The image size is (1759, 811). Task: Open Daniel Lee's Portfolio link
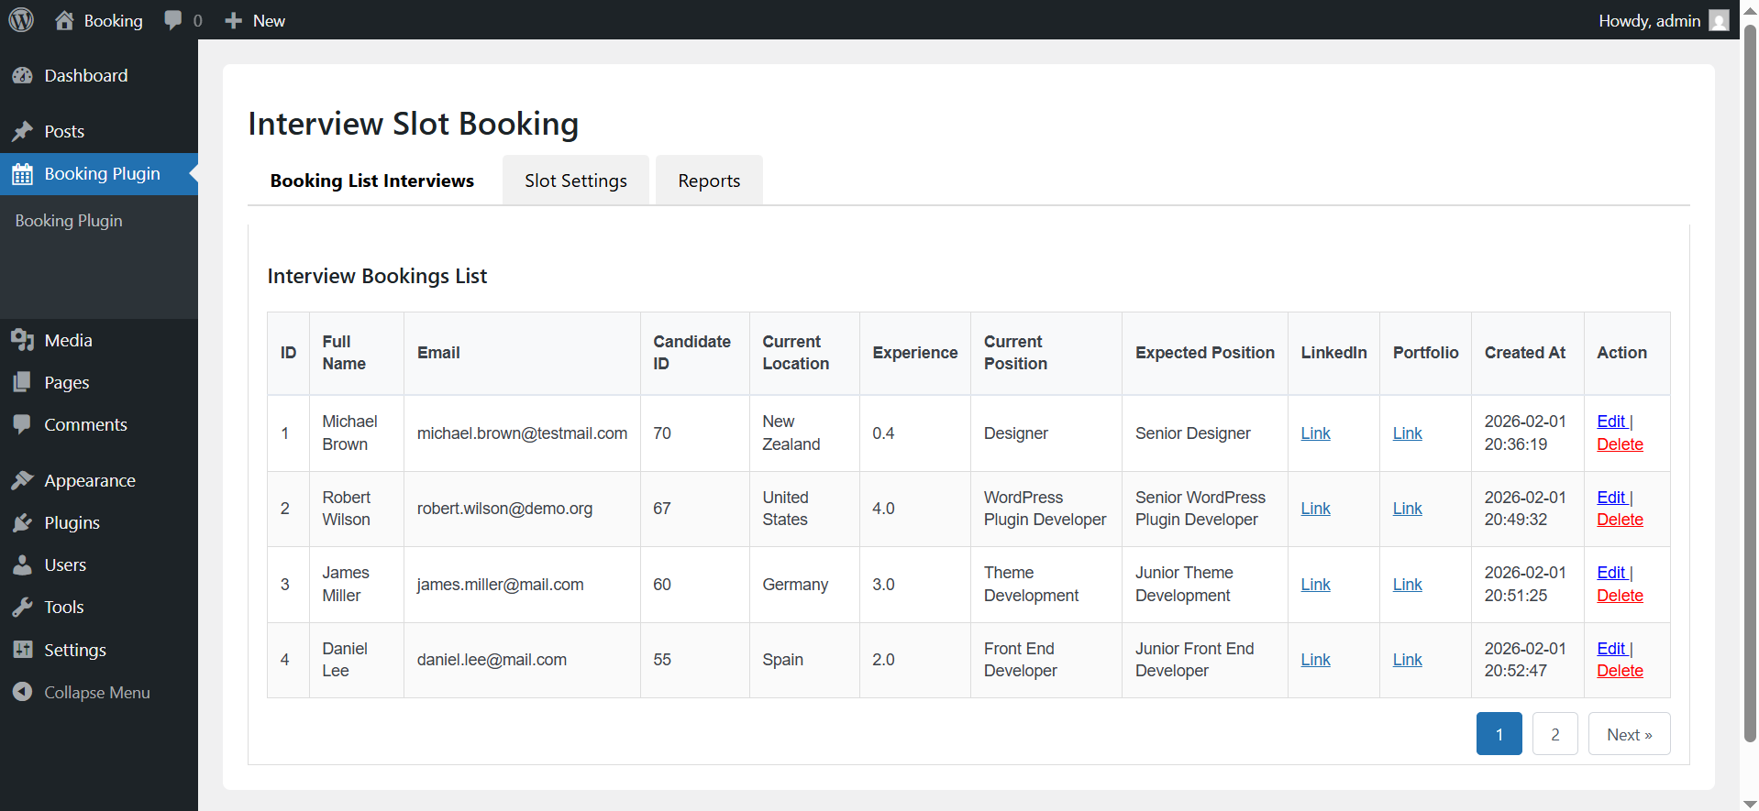click(x=1407, y=660)
